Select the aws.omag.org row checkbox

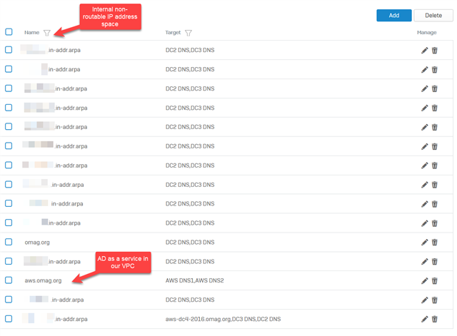pyautogui.click(x=9, y=280)
